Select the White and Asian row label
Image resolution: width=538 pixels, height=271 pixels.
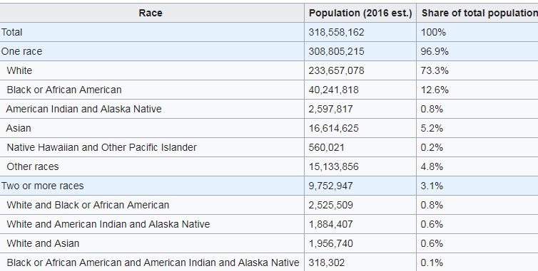click(x=43, y=243)
